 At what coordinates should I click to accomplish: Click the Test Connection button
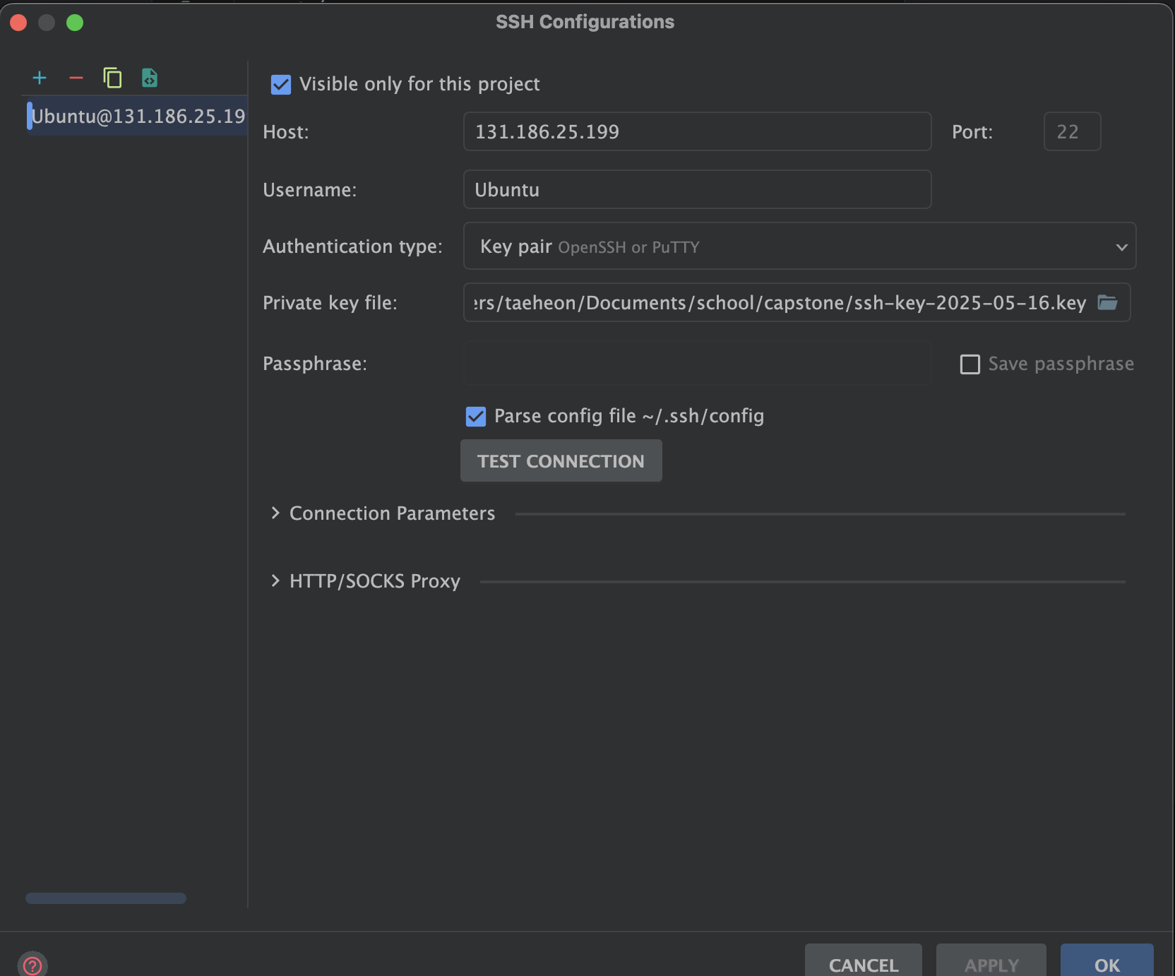coord(561,460)
